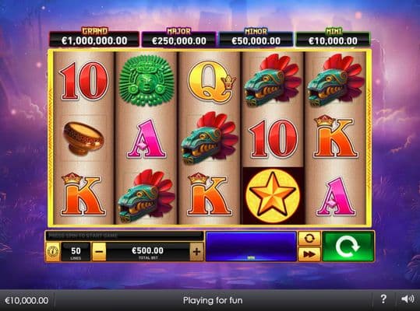The width and height of the screenshot is (420, 311).
Task: Decrease total bet with minus button
Action: (99, 251)
